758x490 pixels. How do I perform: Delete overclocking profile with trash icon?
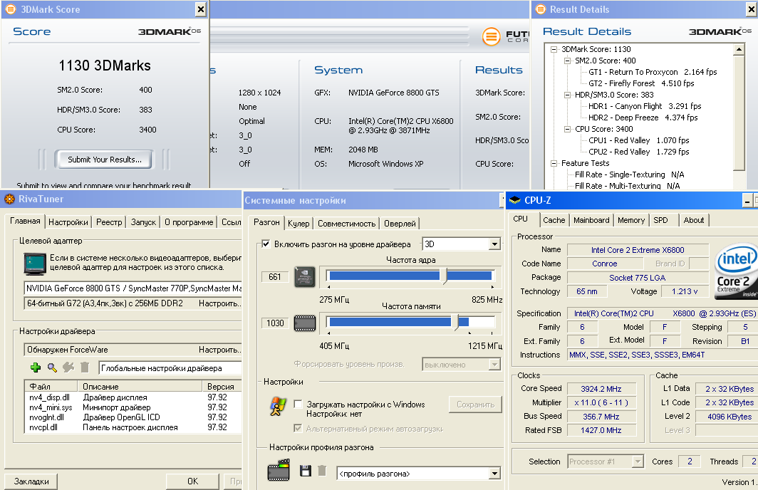(323, 470)
